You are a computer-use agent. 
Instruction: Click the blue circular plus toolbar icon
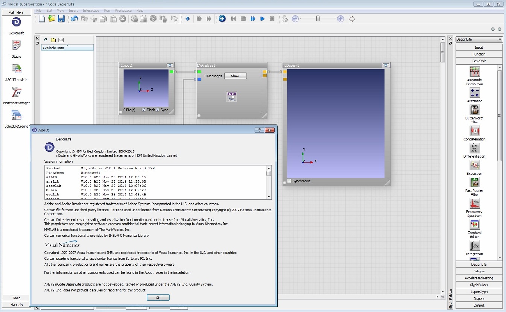click(x=222, y=19)
